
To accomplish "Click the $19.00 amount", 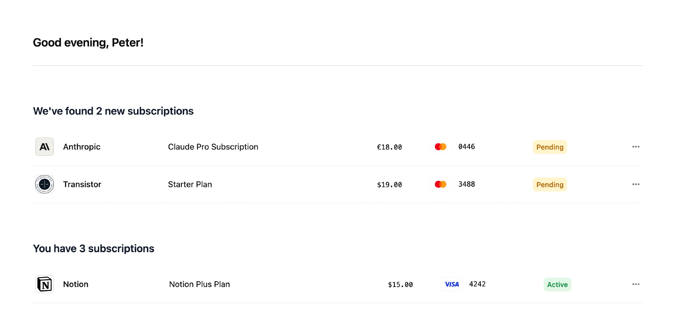I will pos(389,185).
